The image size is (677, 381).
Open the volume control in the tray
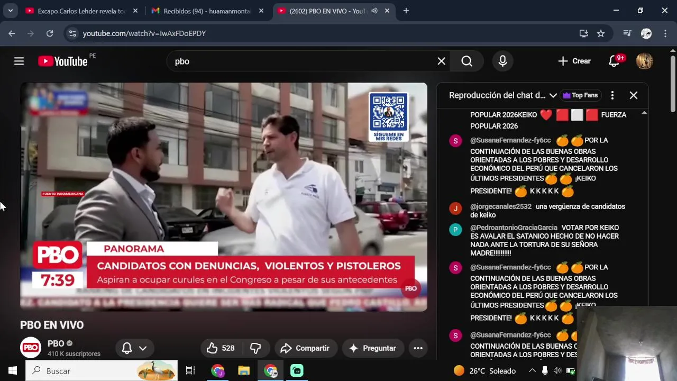[557, 371]
